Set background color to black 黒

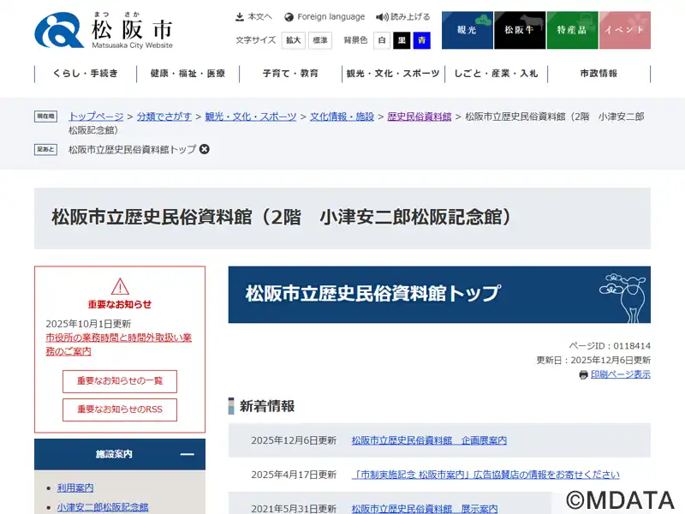(x=402, y=40)
